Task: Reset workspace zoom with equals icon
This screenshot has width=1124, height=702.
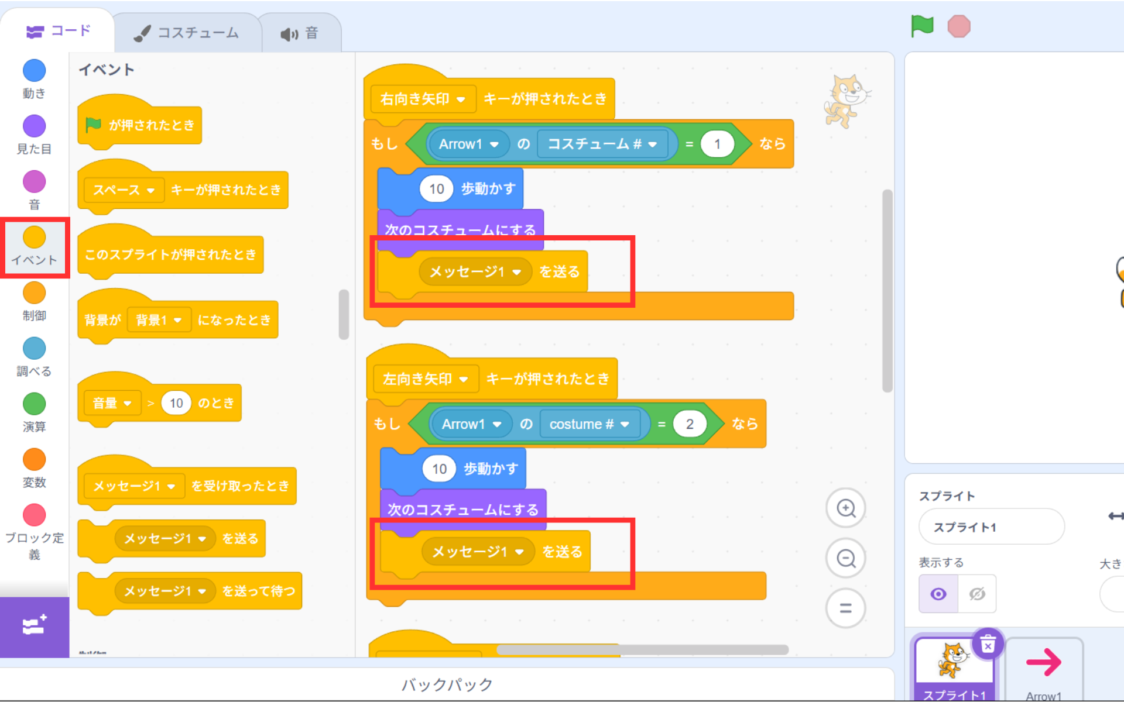Action: (845, 608)
